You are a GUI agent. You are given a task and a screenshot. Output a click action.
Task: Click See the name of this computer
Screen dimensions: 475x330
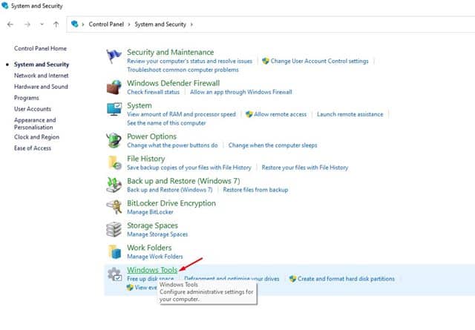(x=166, y=123)
